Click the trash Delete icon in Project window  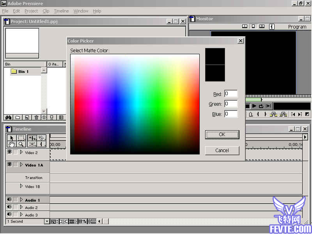click(36, 117)
